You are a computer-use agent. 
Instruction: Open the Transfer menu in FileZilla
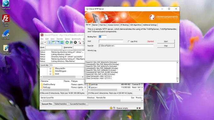[x=60, y=39]
